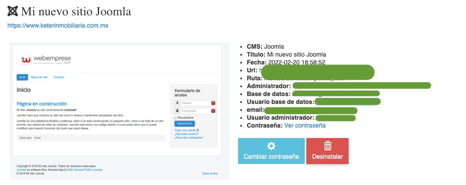
Task: Click the red Desinstalar button
Action: tap(327, 151)
